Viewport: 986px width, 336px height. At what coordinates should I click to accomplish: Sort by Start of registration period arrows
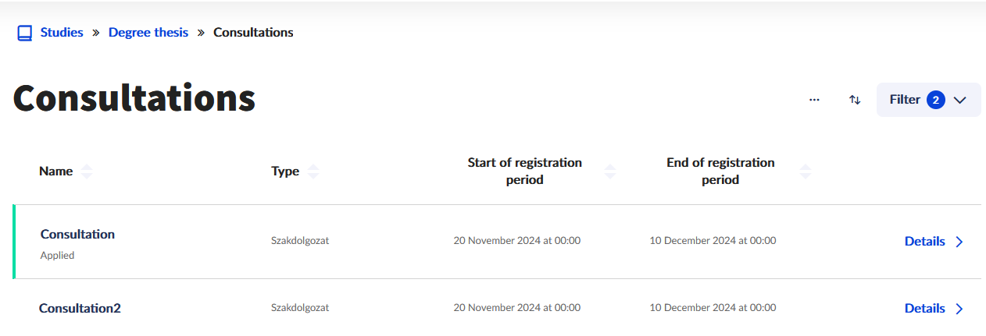610,172
